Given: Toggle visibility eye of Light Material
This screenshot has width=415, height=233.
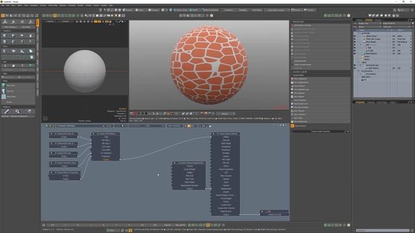Looking at the screenshot, I should point(355,68).
